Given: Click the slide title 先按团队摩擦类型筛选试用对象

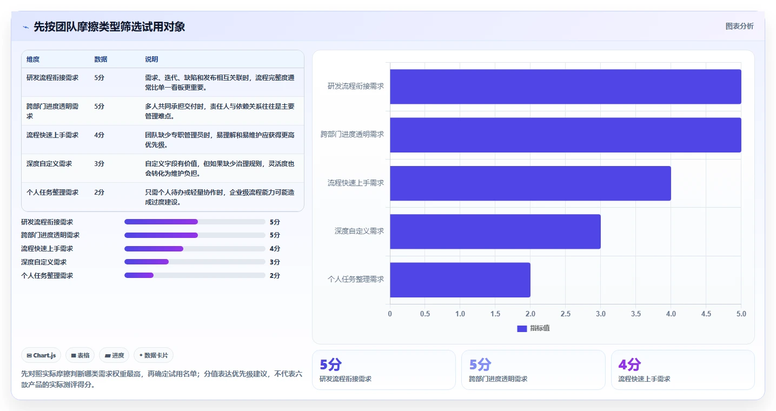Looking at the screenshot, I should [x=109, y=26].
